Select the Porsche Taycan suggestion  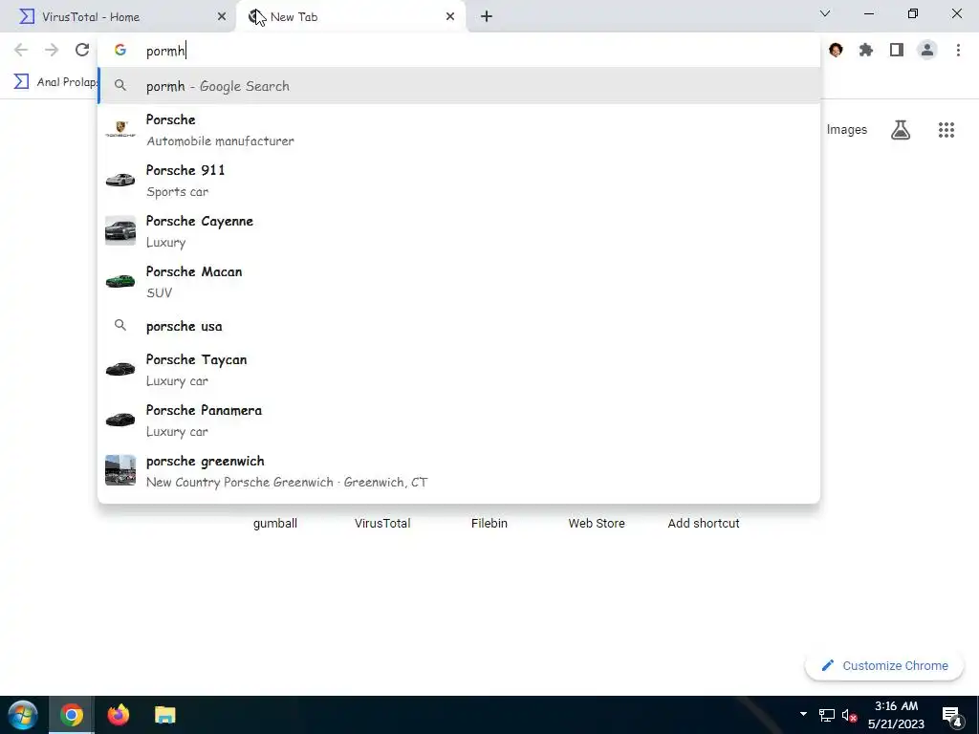click(x=459, y=370)
